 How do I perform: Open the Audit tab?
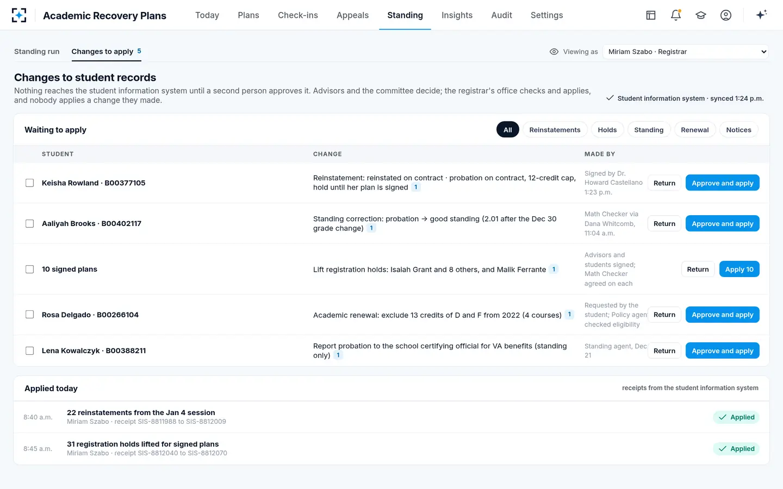501,15
